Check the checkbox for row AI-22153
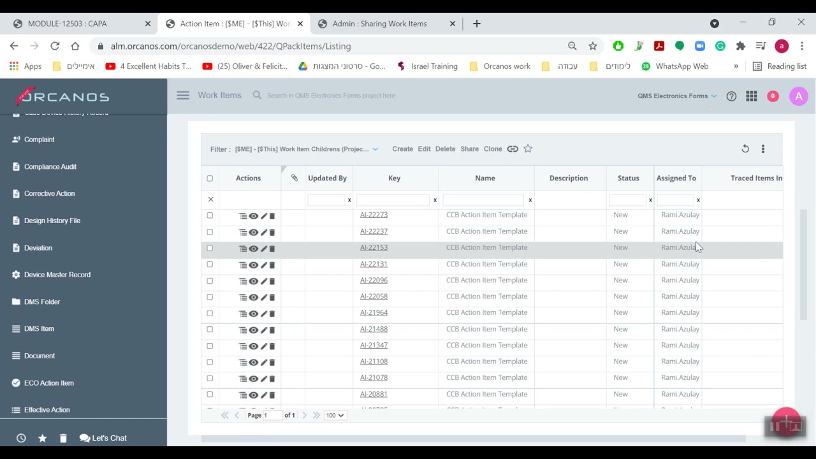The height and width of the screenshot is (459, 816). 210,248
